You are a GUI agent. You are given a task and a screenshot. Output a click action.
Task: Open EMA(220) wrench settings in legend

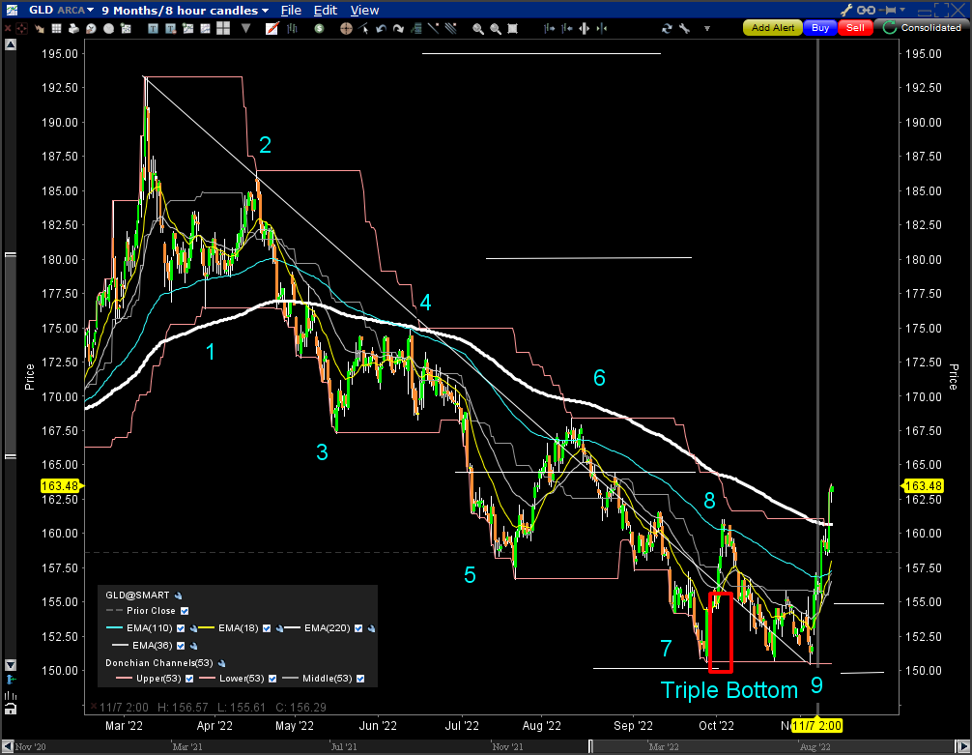(x=371, y=628)
